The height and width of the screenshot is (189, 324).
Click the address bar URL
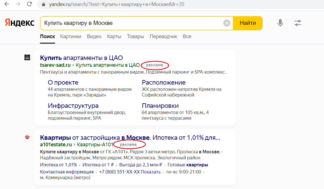[117, 4]
